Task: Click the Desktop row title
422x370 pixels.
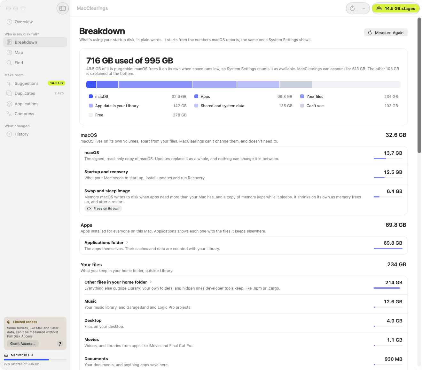Action: pyautogui.click(x=93, y=321)
